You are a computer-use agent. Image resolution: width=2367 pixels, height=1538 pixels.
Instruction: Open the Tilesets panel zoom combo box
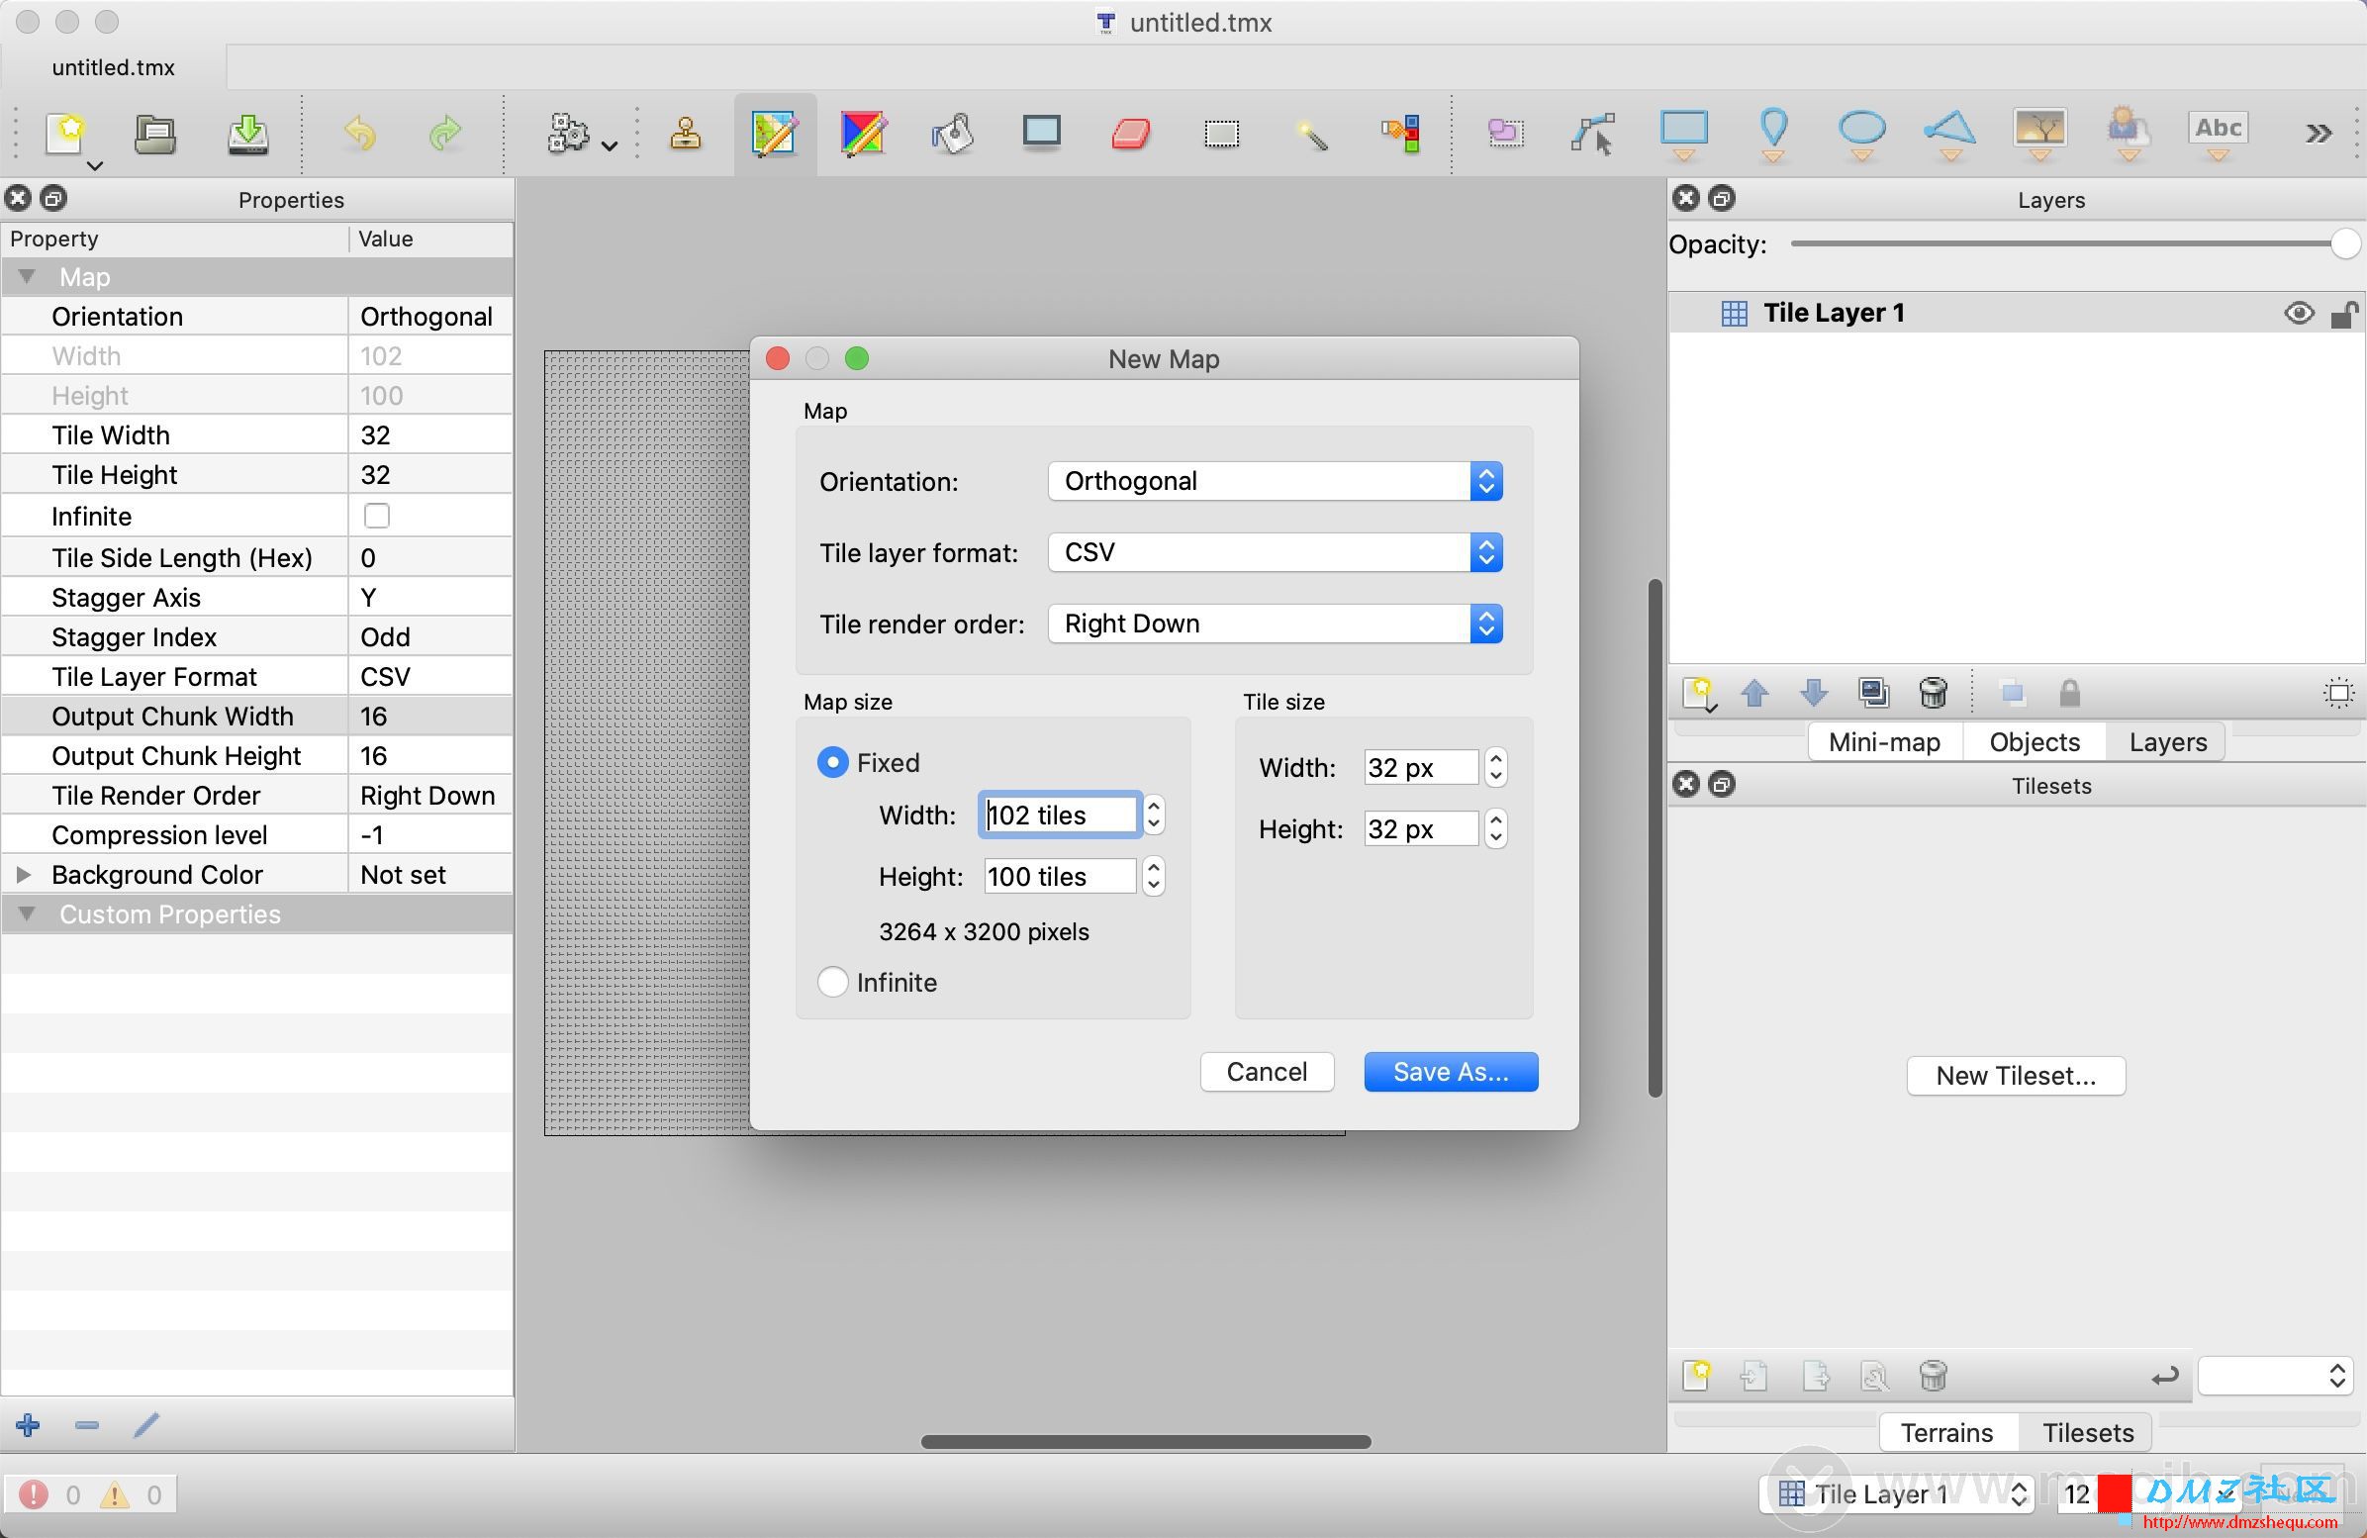[x=2276, y=1376]
